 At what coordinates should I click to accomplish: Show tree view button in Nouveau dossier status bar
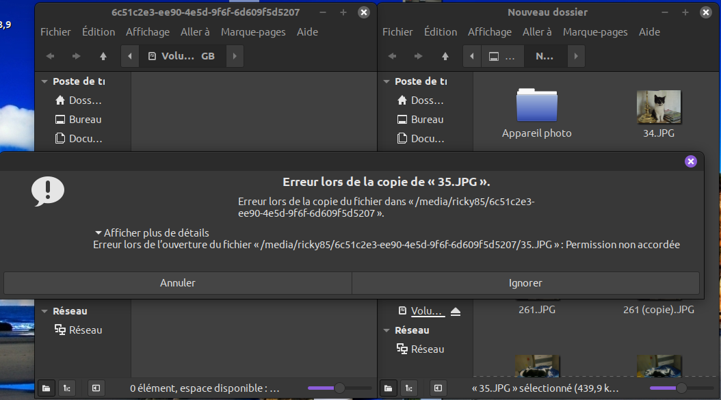point(409,388)
